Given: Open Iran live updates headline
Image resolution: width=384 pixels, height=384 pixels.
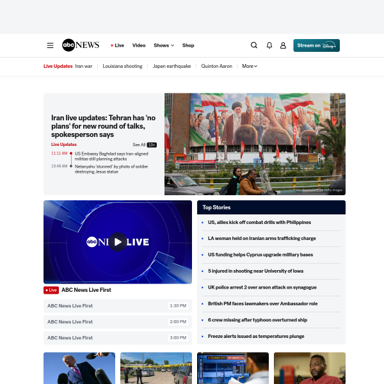Looking at the screenshot, I should (103, 126).
